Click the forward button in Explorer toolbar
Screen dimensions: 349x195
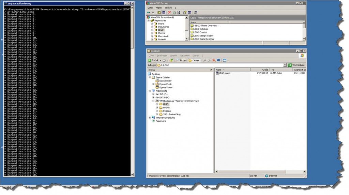pos(164,60)
